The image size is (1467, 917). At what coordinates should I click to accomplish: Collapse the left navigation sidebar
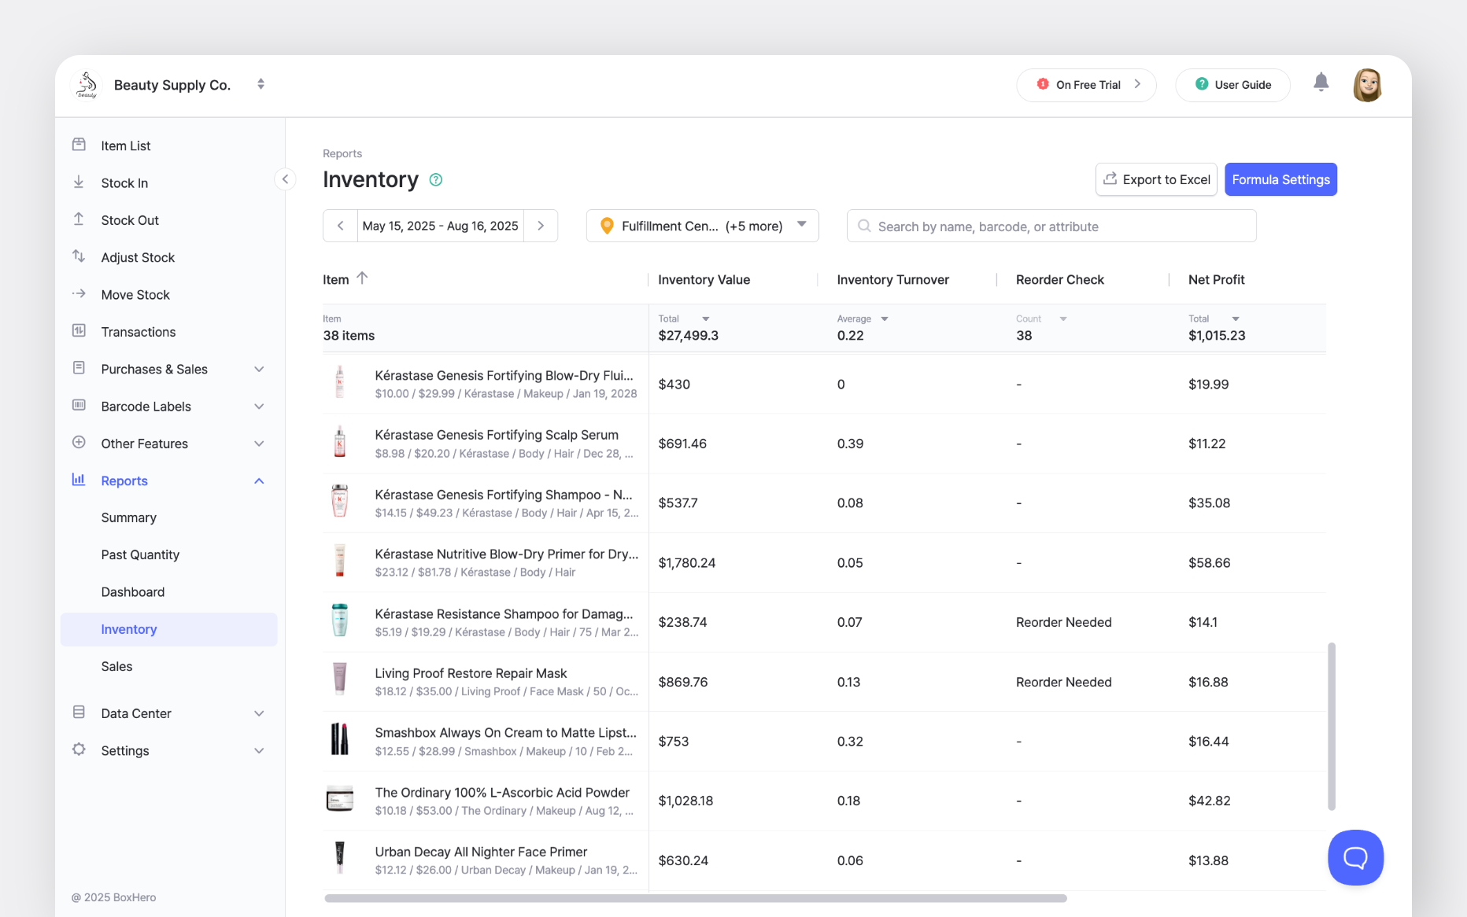point(285,179)
